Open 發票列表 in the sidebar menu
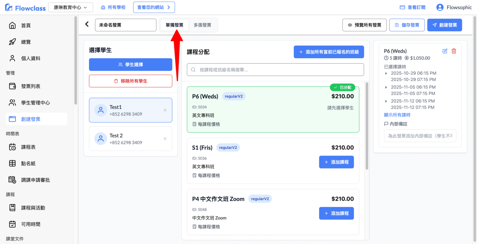Image resolution: width=477 pixels, height=244 pixels. [30, 86]
